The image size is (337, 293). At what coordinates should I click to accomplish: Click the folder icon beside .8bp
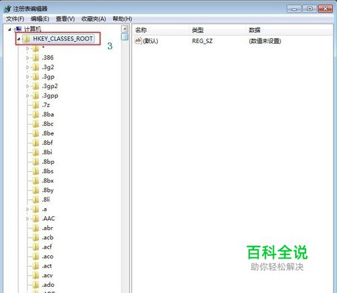(x=36, y=162)
